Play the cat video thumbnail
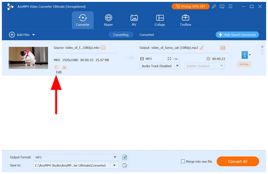Image resolution: width=268 pixels, height=174 pixels. click(x=29, y=58)
